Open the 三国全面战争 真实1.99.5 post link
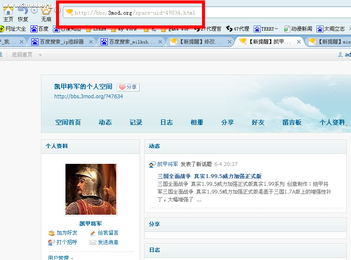Viewport: 351px width, 260px height. (x=209, y=176)
